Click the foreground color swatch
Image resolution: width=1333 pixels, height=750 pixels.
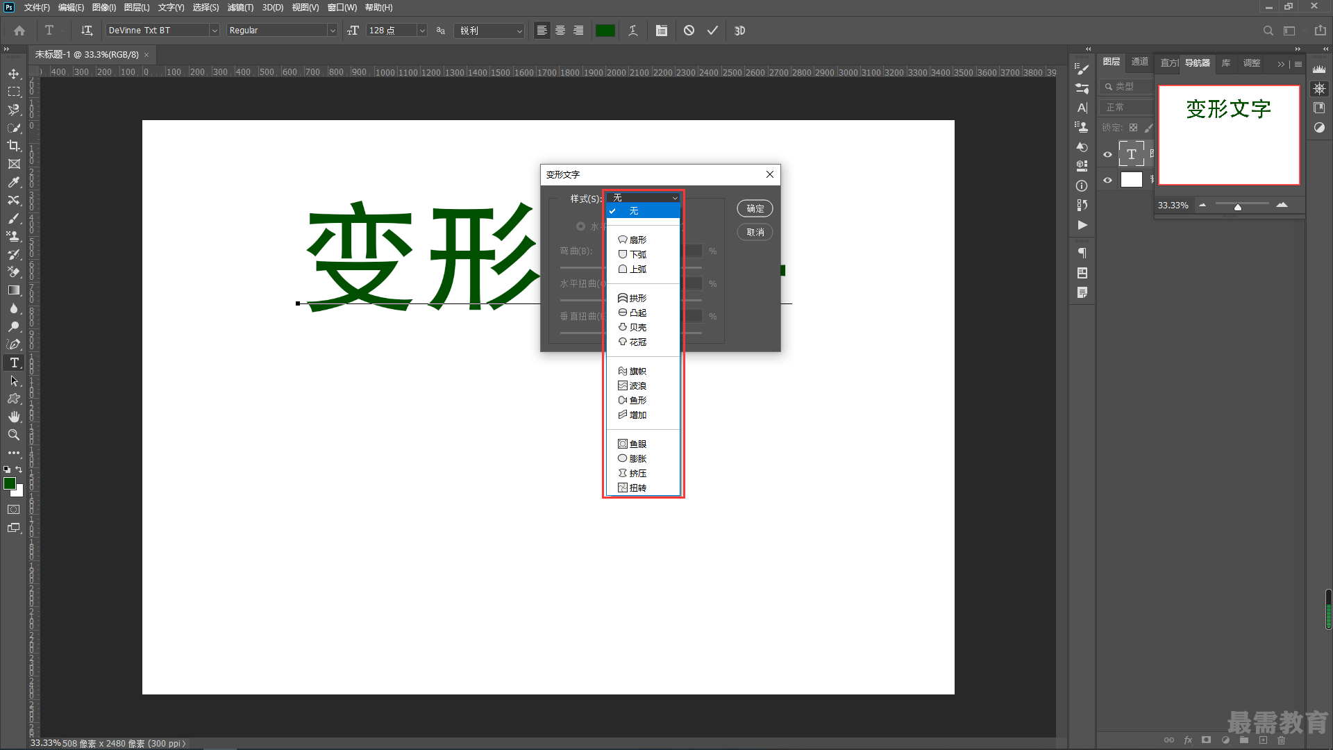[9, 483]
